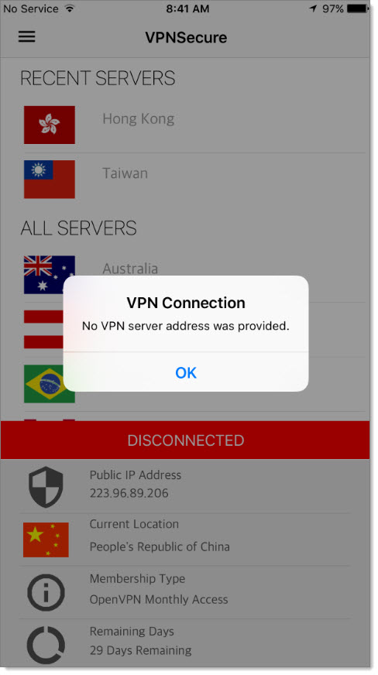Image resolution: width=378 pixels, height=675 pixels.
Task: Tap the Remaining Days progress ring
Action: [46, 645]
